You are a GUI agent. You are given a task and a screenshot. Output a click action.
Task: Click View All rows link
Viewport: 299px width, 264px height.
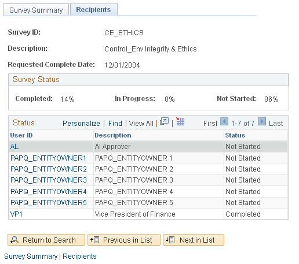[141, 123]
